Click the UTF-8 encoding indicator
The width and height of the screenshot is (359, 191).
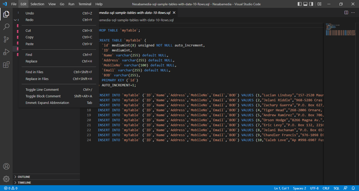click(x=314, y=188)
